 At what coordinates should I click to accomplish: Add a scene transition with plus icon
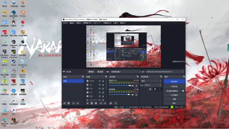(x=150, y=89)
